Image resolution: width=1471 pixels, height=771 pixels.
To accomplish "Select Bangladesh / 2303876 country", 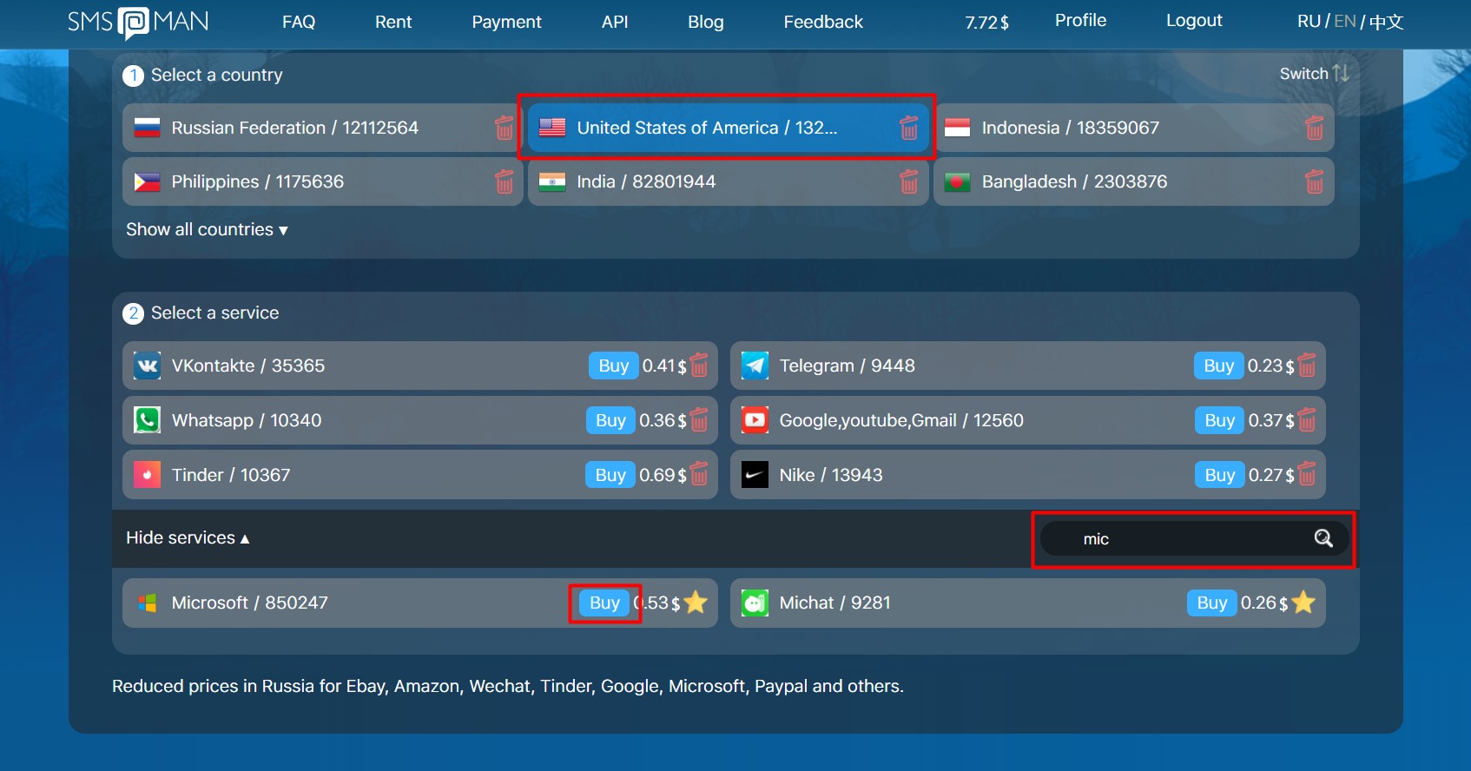I will [1133, 181].
